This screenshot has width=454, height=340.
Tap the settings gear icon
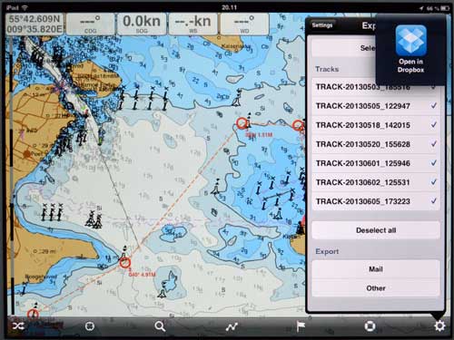(x=439, y=325)
